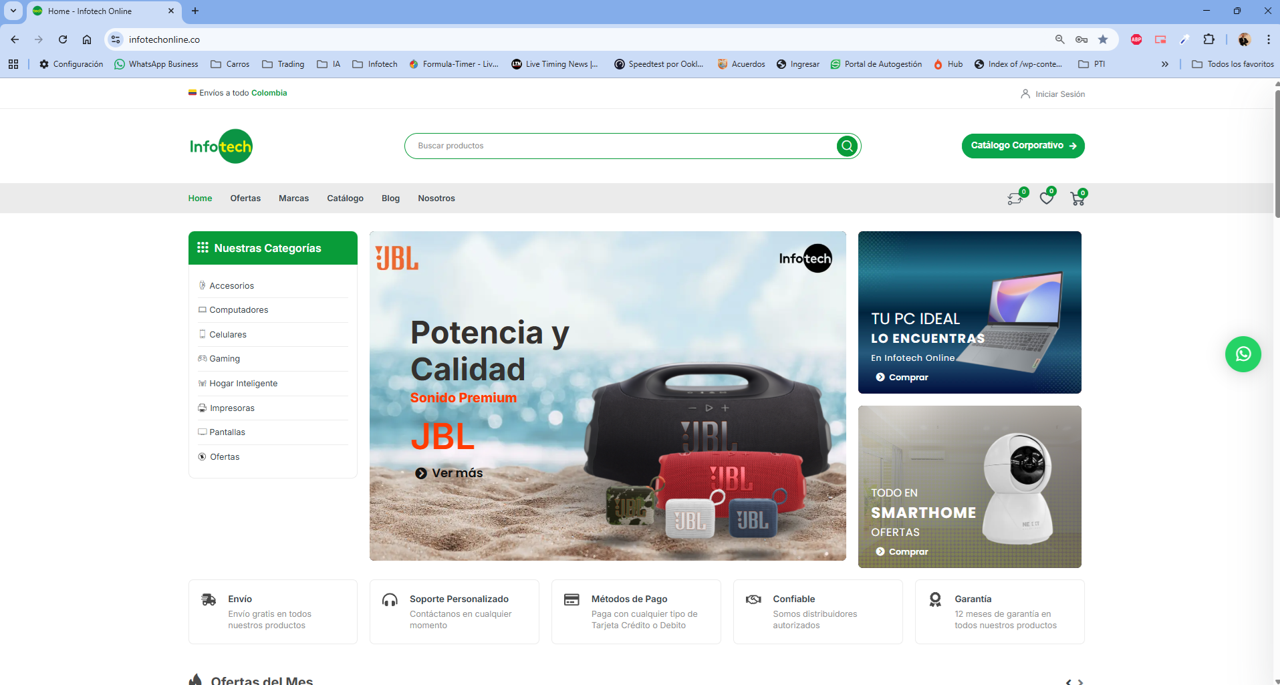The width and height of the screenshot is (1280, 685).
Task: Select the Computadores category
Action: click(239, 310)
